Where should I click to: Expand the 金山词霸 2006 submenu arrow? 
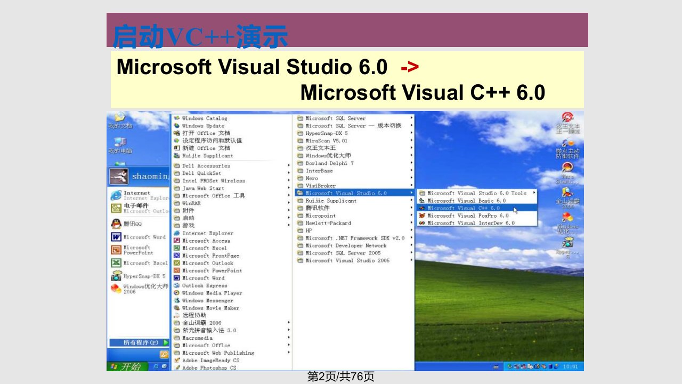pyautogui.click(x=289, y=323)
